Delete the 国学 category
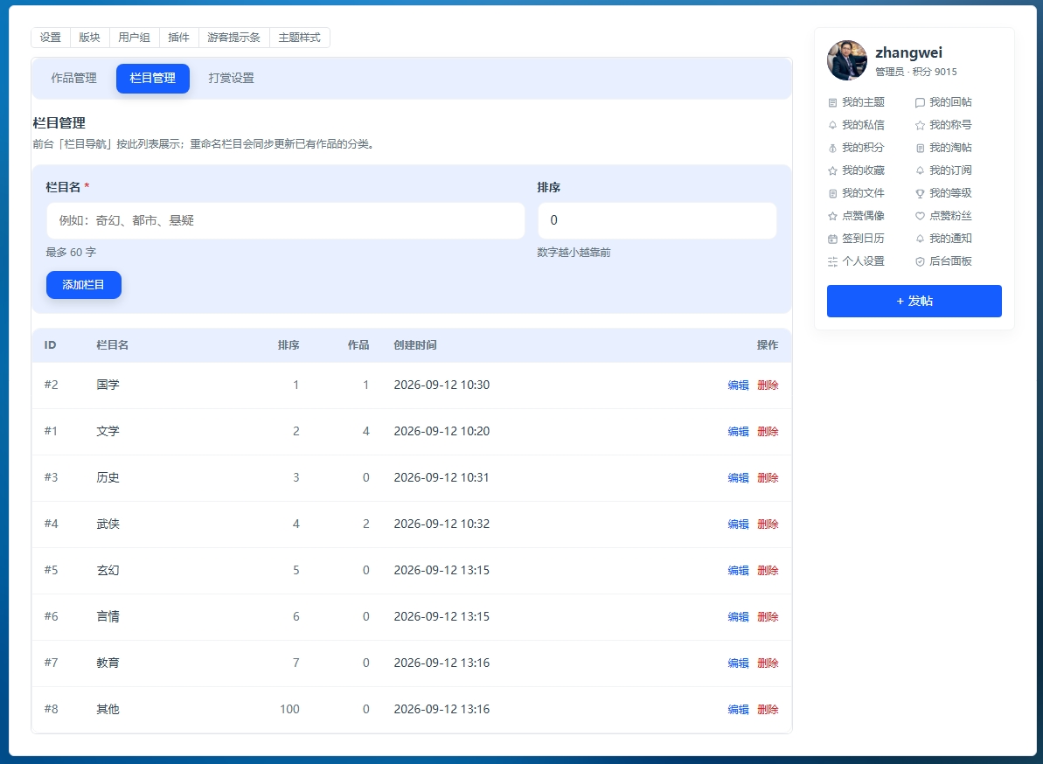This screenshot has height=764, width=1043. tap(768, 385)
